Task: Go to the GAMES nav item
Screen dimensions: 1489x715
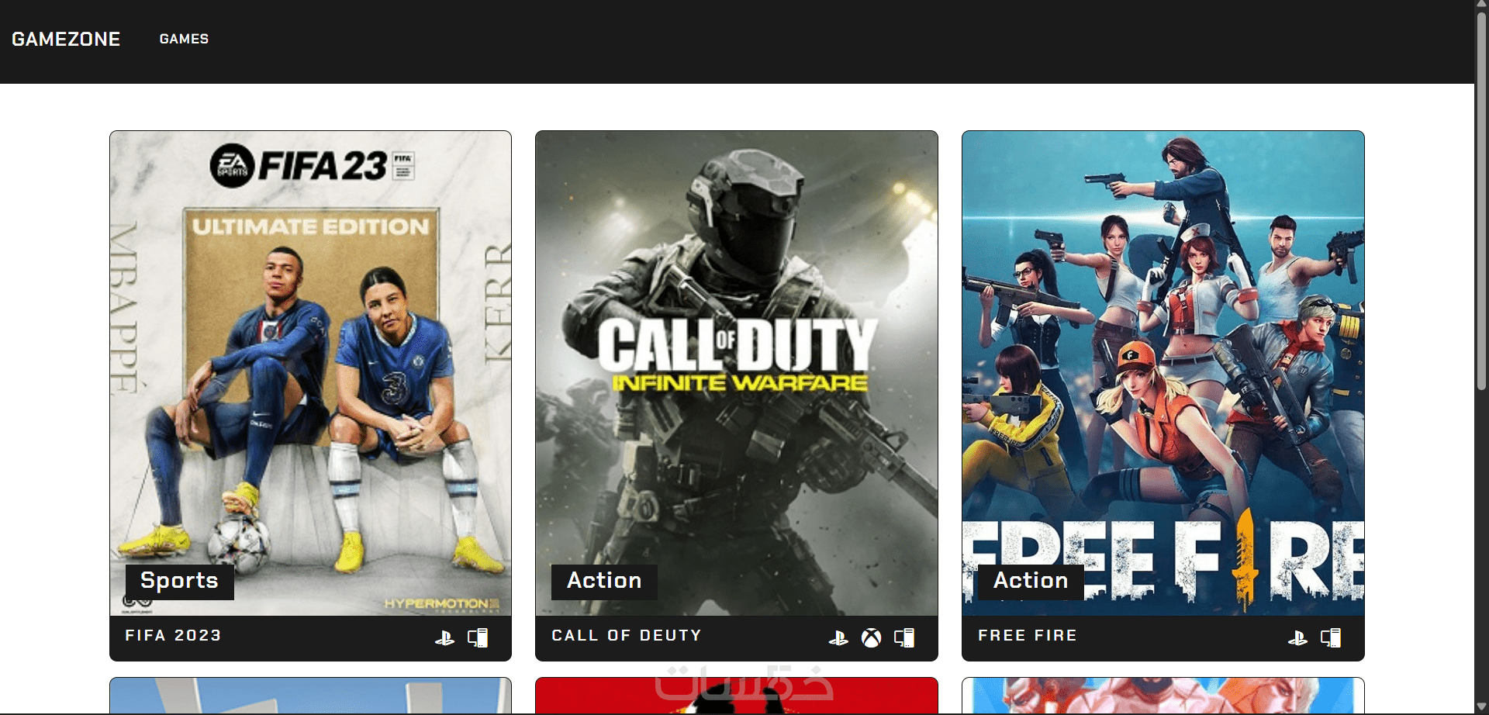Action: [184, 39]
